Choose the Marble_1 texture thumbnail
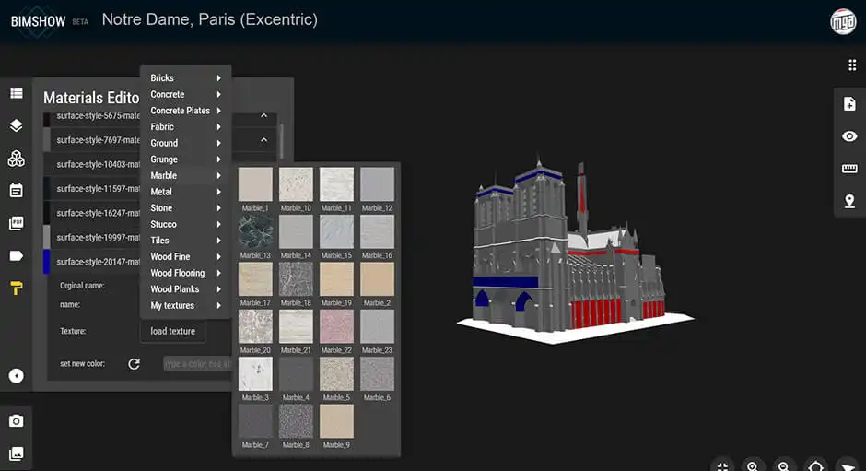866x471 pixels. coord(255,184)
